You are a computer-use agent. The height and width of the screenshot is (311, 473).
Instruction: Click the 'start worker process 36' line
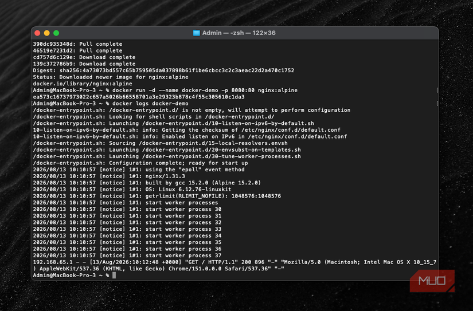(x=127, y=249)
